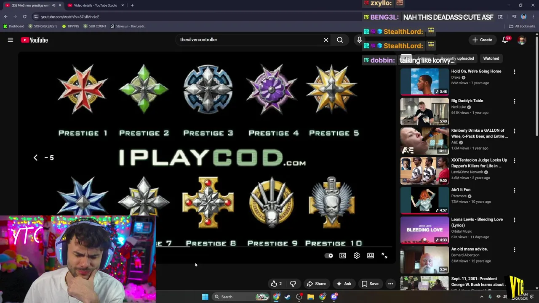This screenshot has width=539, height=303.
Task: Open Chrome profile avatar in toolbar
Action: (x=523, y=17)
